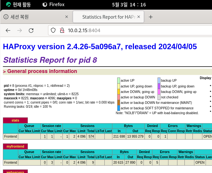Screen dimensions: 212x173
Task: Click the active DOWN, going up orange swatch
Action: [x=118, y=92]
